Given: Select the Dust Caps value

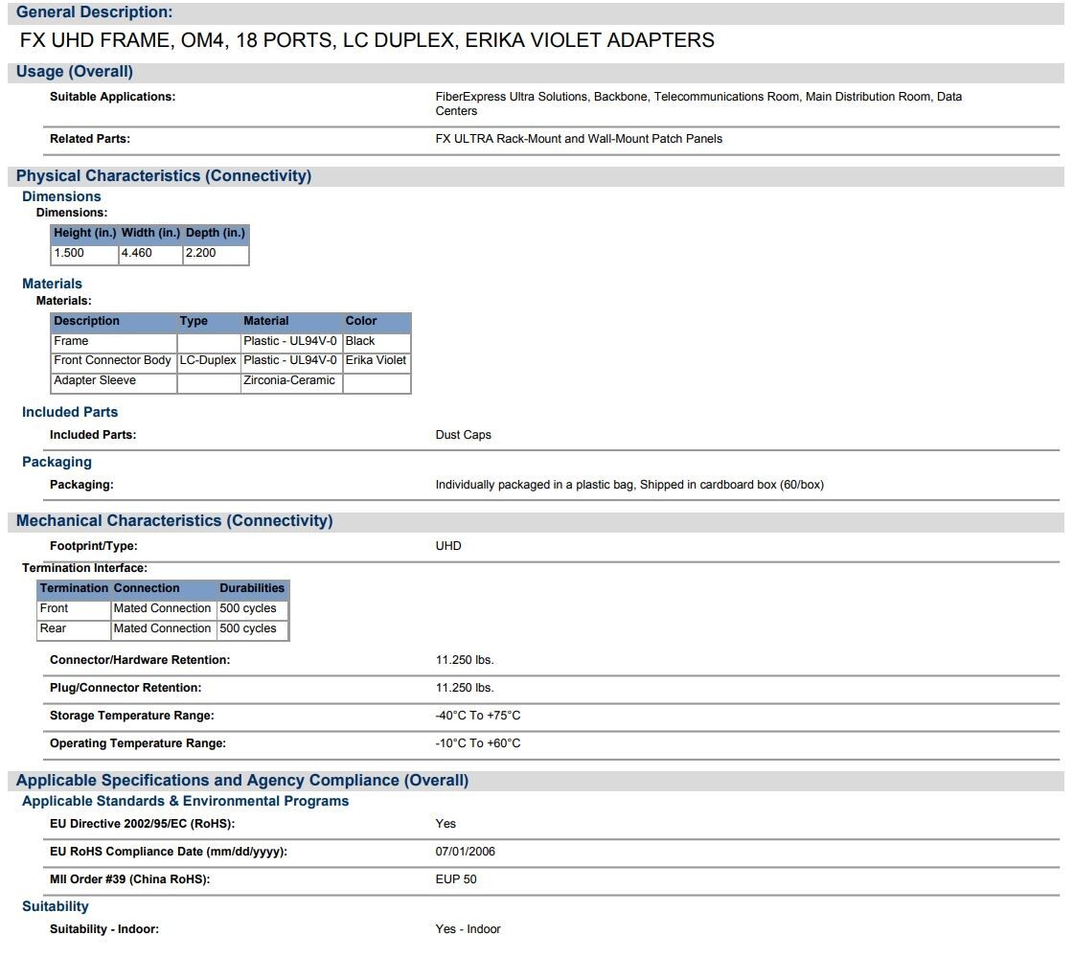Looking at the screenshot, I should [x=463, y=435].
